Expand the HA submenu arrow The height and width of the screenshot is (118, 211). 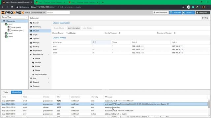[48, 78]
